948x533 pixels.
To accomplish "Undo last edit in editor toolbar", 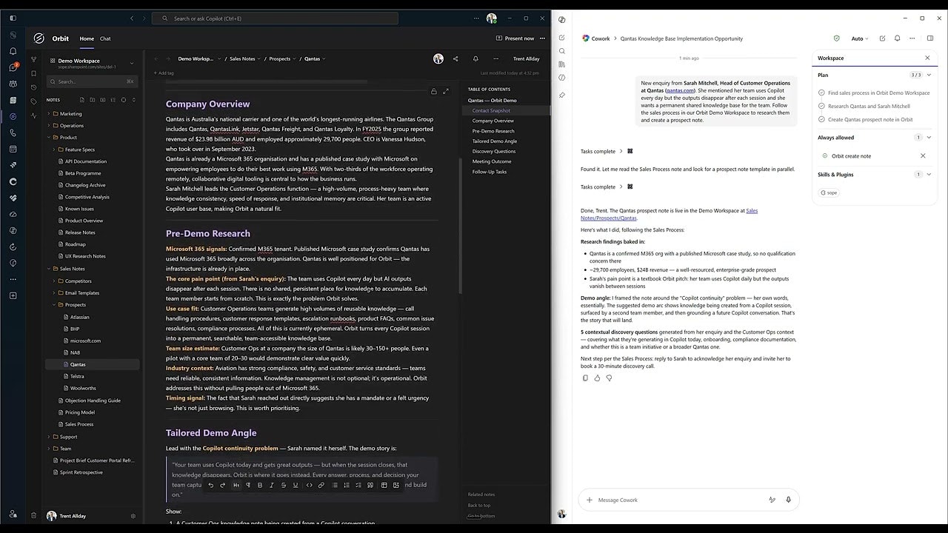I will click(210, 485).
